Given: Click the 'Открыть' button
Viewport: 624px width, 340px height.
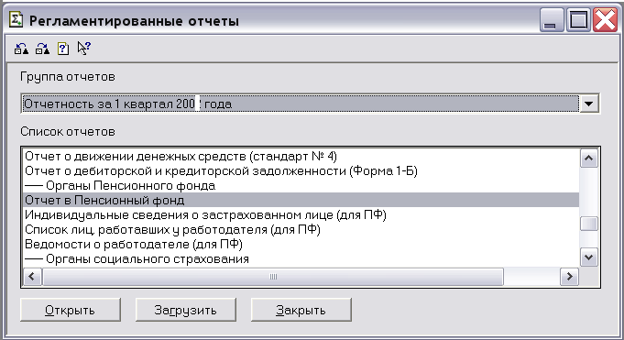Looking at the screenshot, I should (71, 310).
